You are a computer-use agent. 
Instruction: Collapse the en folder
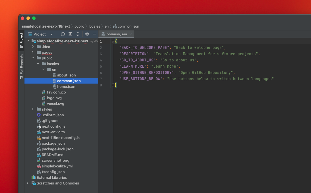click(43, 69)
